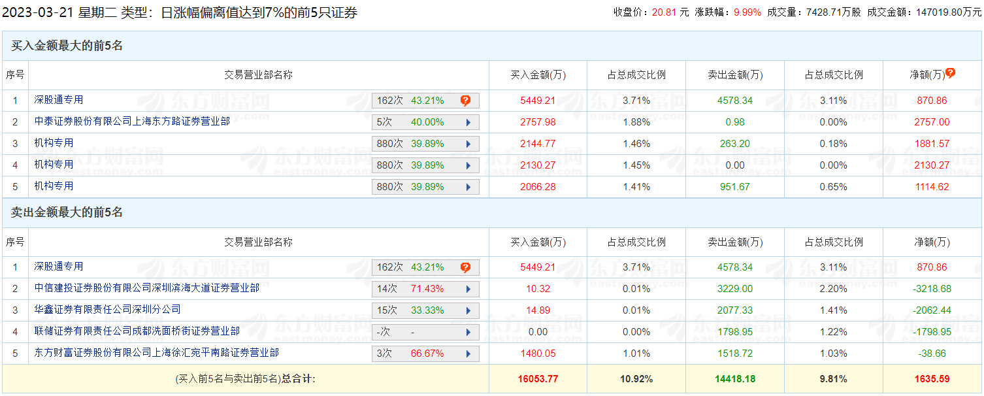984x396 pixels.
Task: Click 162次 43.21% button in sell table
Action: (x=418, y=267)
